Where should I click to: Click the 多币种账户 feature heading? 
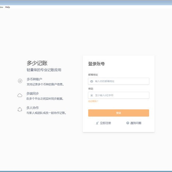(34, 79)
